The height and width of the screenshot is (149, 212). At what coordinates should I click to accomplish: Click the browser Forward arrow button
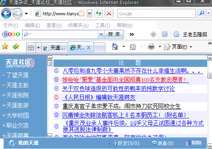18,13
